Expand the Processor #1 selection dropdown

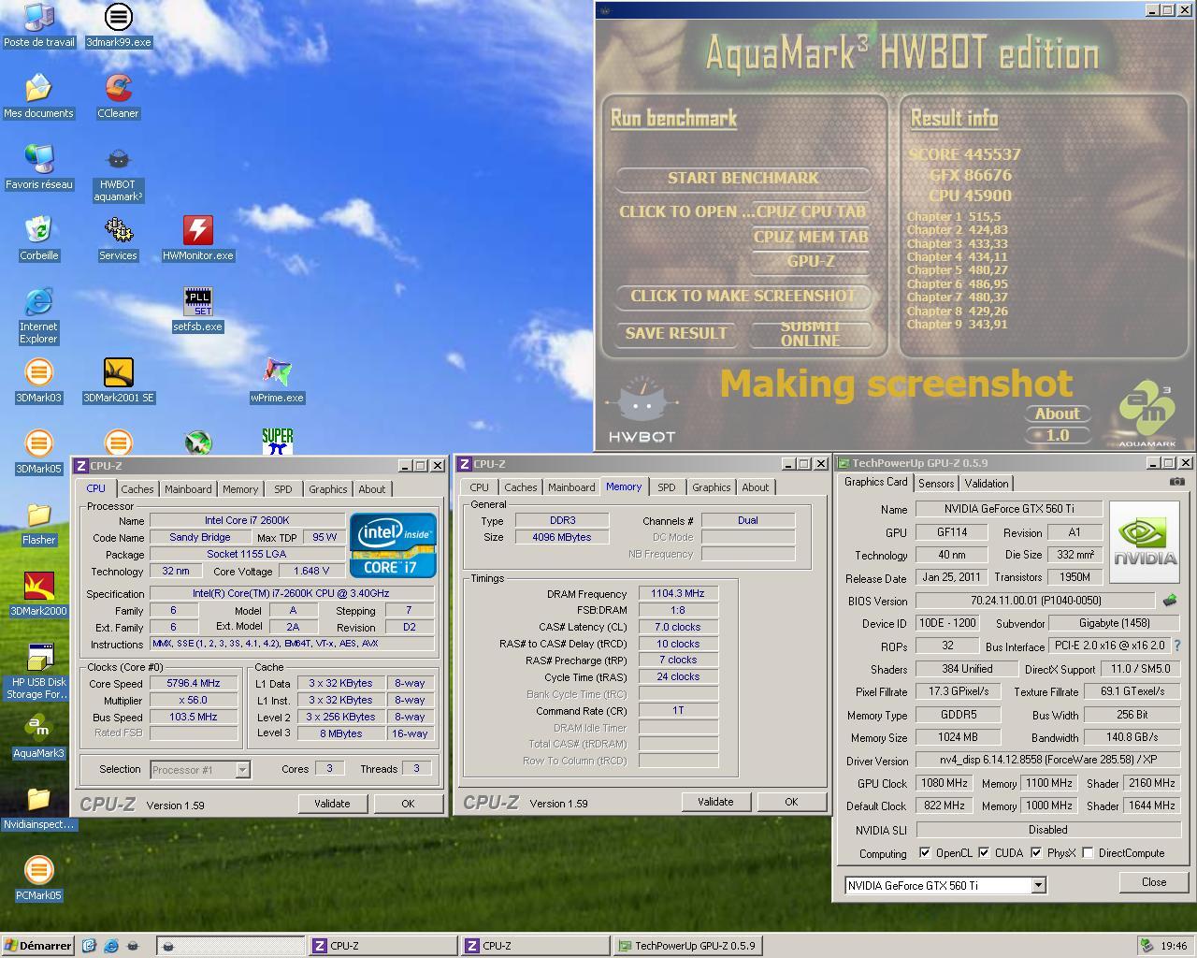(x=242, y=769)
